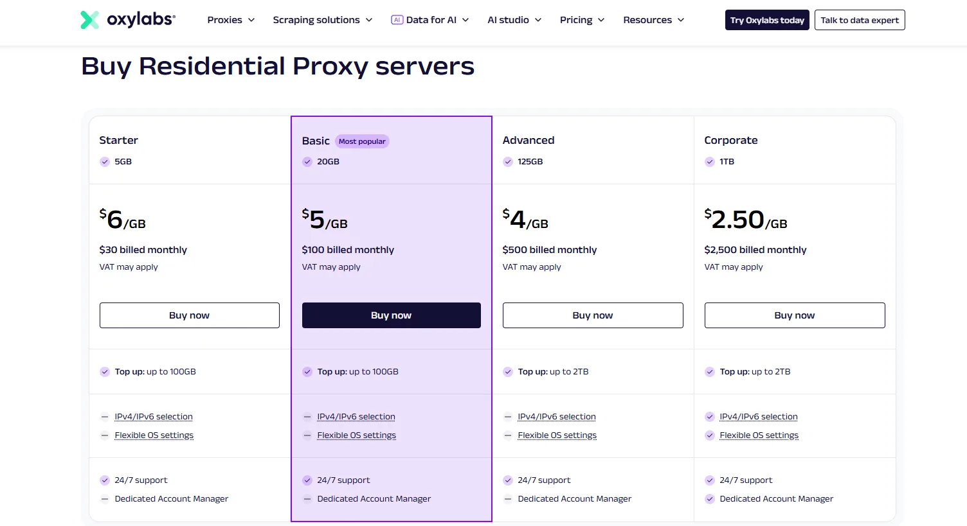This screenshot has width=967, height=526.
Task: Click the checkmark beside Basic 24/7 support
Action: click(x=307, y=480)
